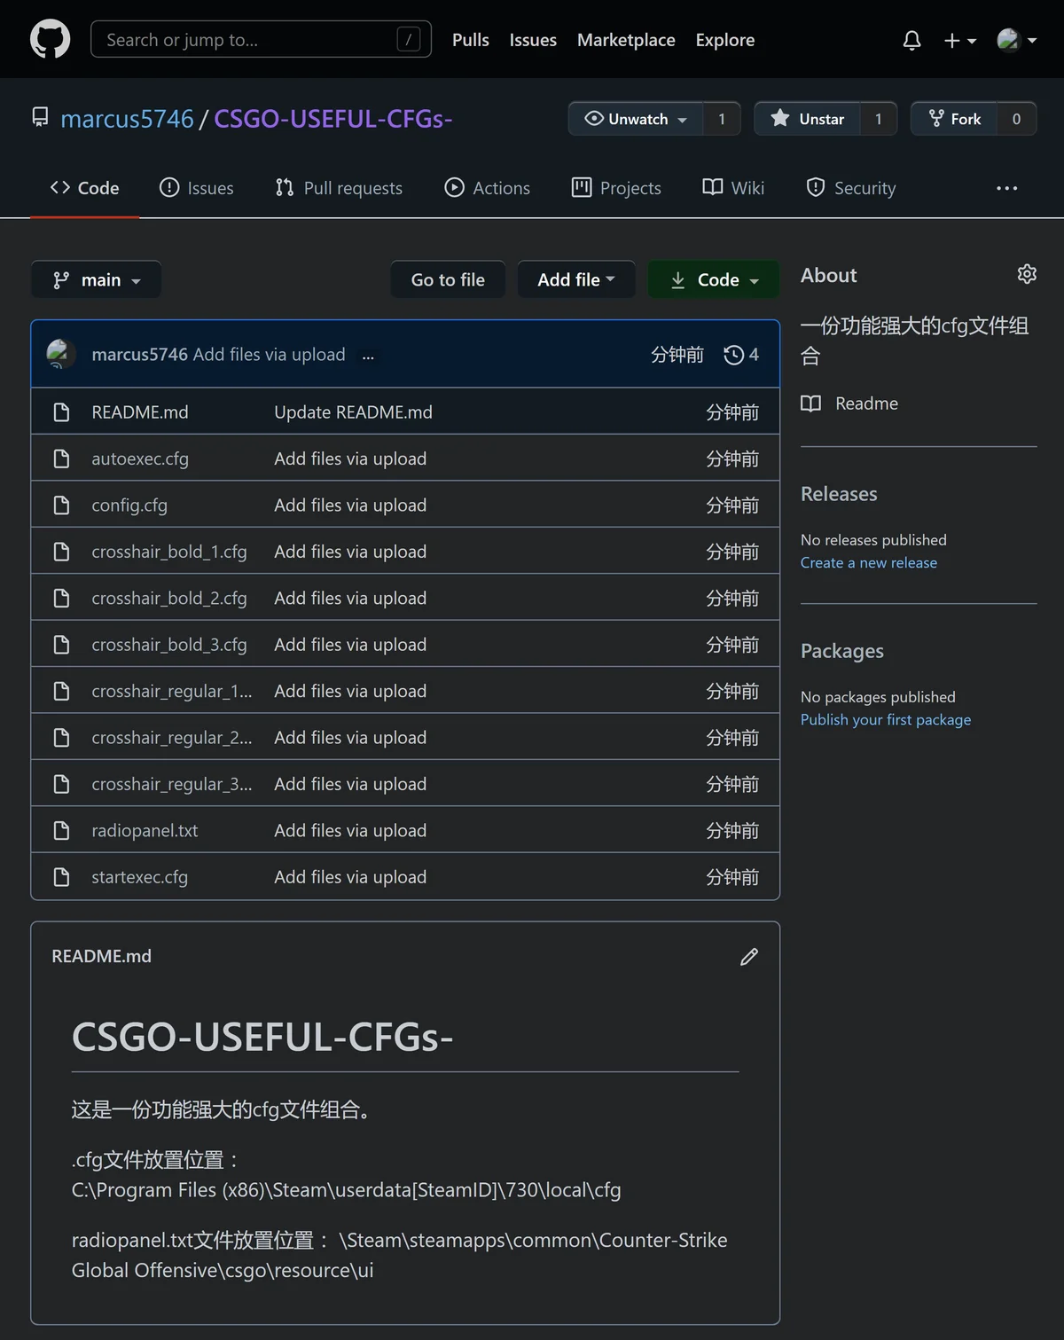Image resolution: width=1064 pixels, height=1340 pixels.
Task: Click file icon for crosshair_bold_2.cfg row
Action: pyautogui.click(x=61, y=599)
